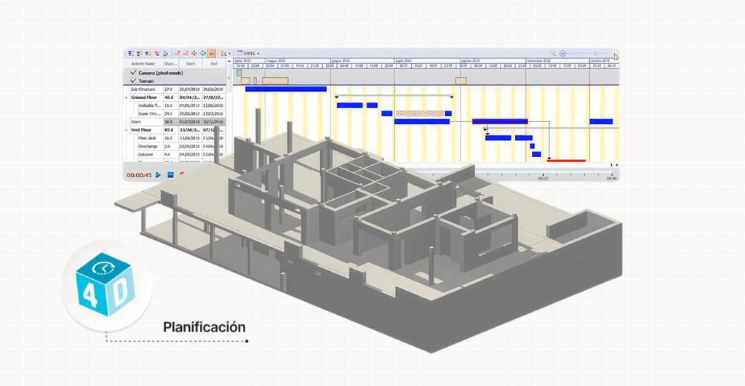Click the magnifying glass zoom icon

tap(553, 53)
